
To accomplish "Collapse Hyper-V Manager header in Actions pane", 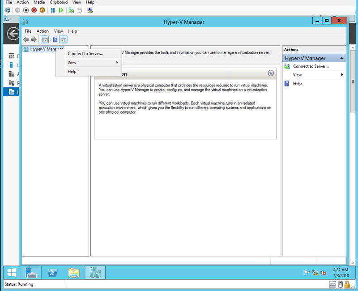I will (x=342, y=58).
